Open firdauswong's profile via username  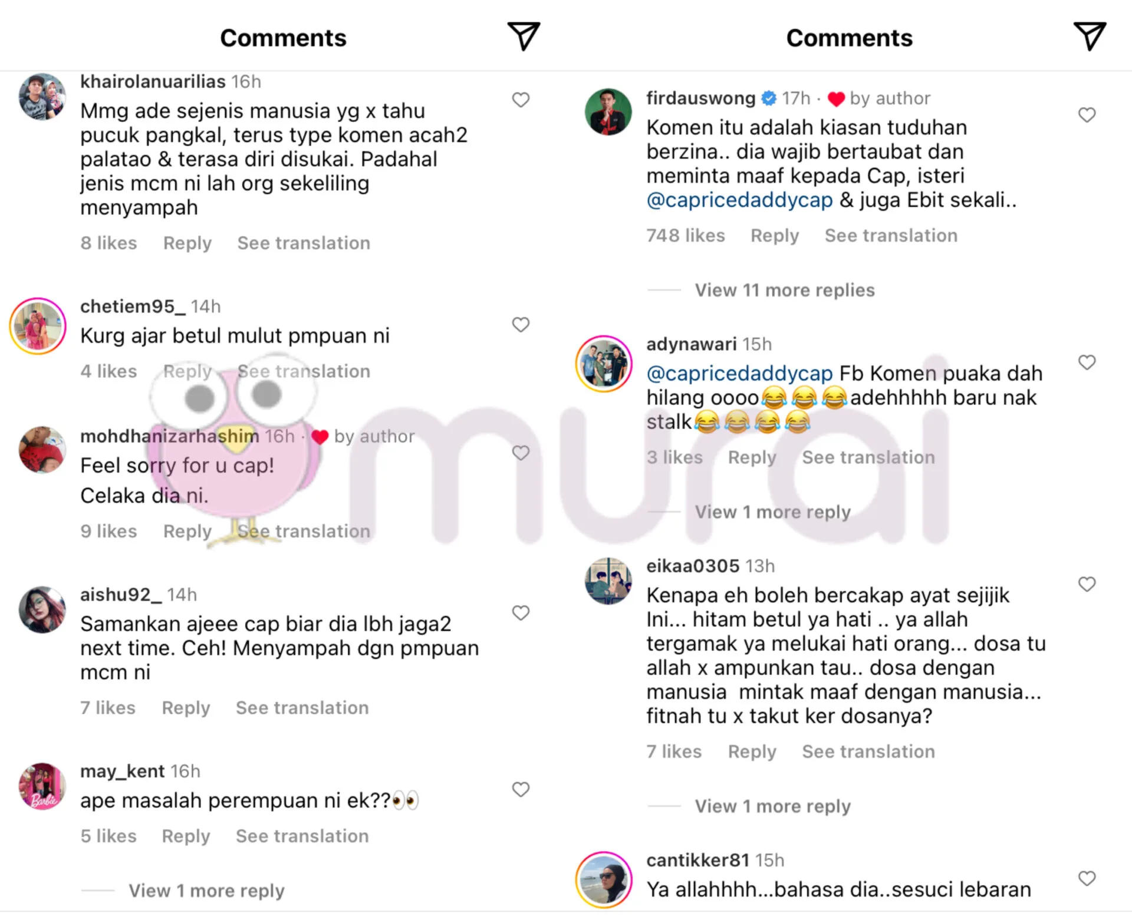700,98
